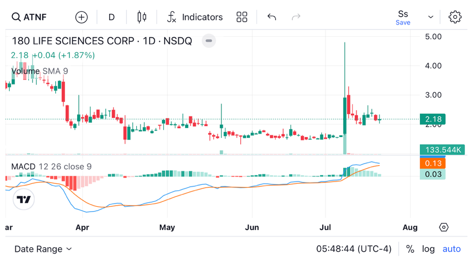
Task: Select the 3.00 price axis level
Action: tap(433, 95)
